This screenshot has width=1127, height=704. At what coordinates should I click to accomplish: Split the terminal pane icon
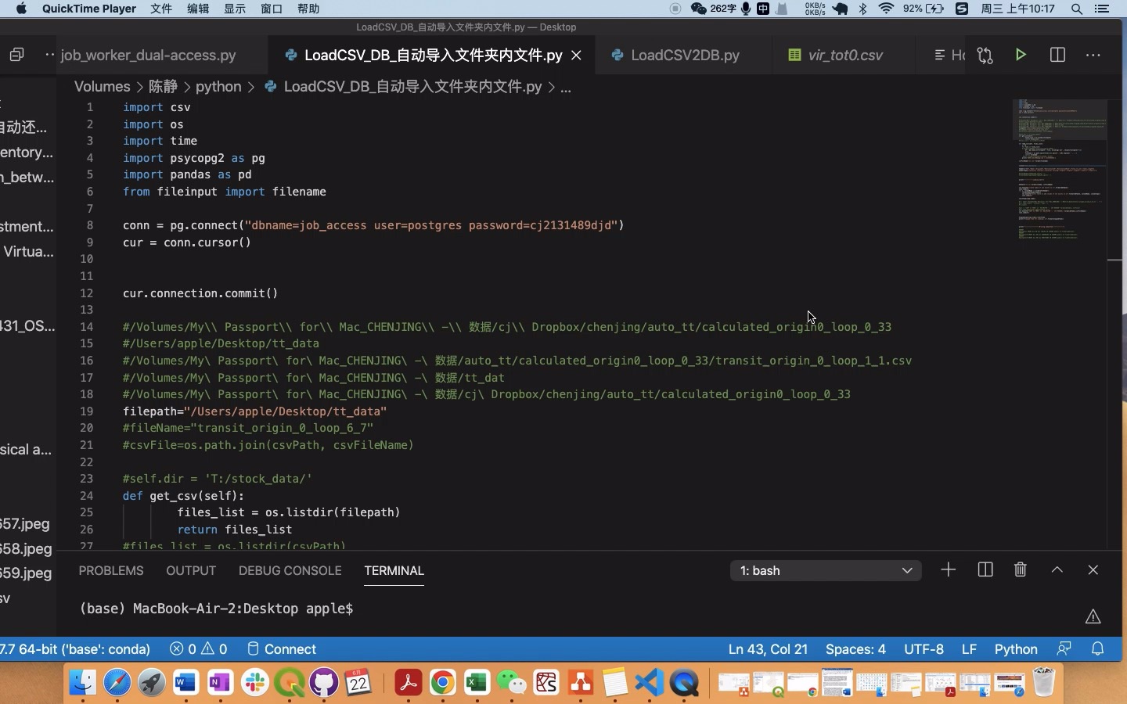pos(984,570)
